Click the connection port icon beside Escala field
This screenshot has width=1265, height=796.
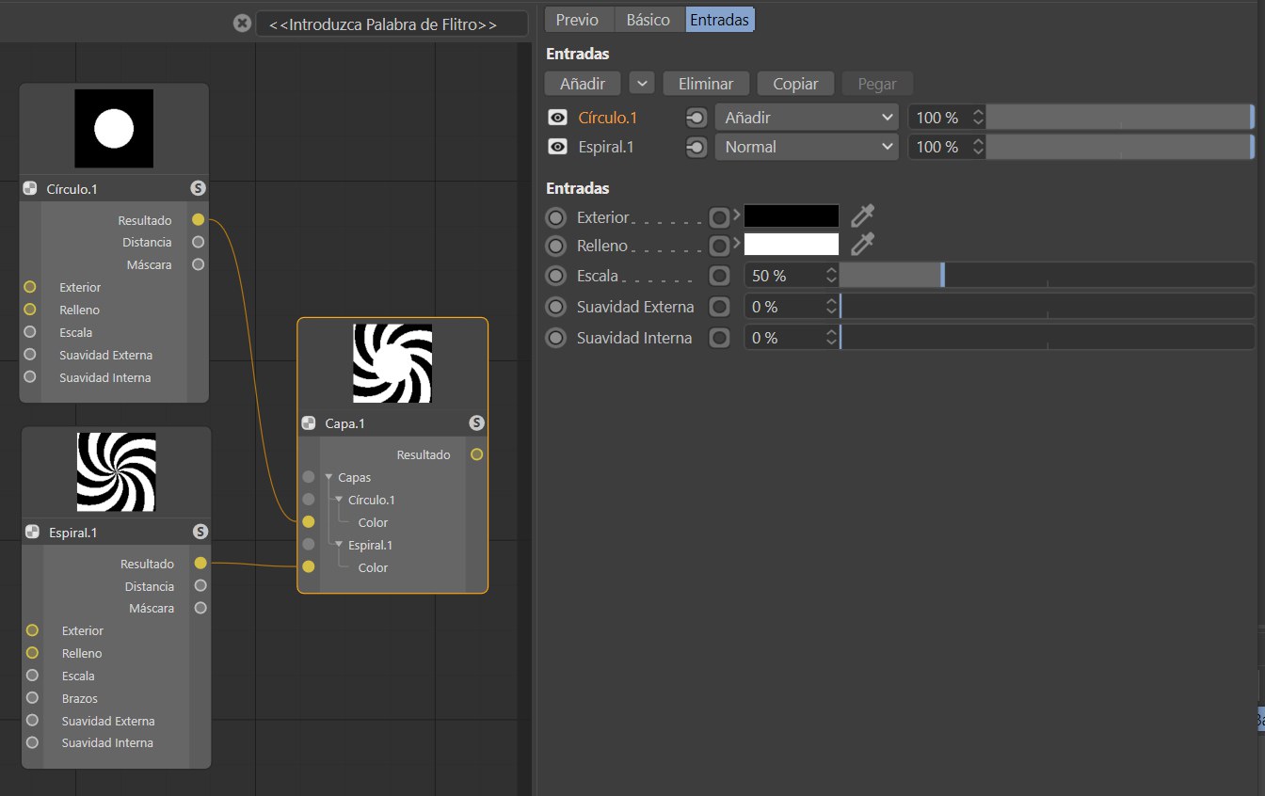(719, 276)
